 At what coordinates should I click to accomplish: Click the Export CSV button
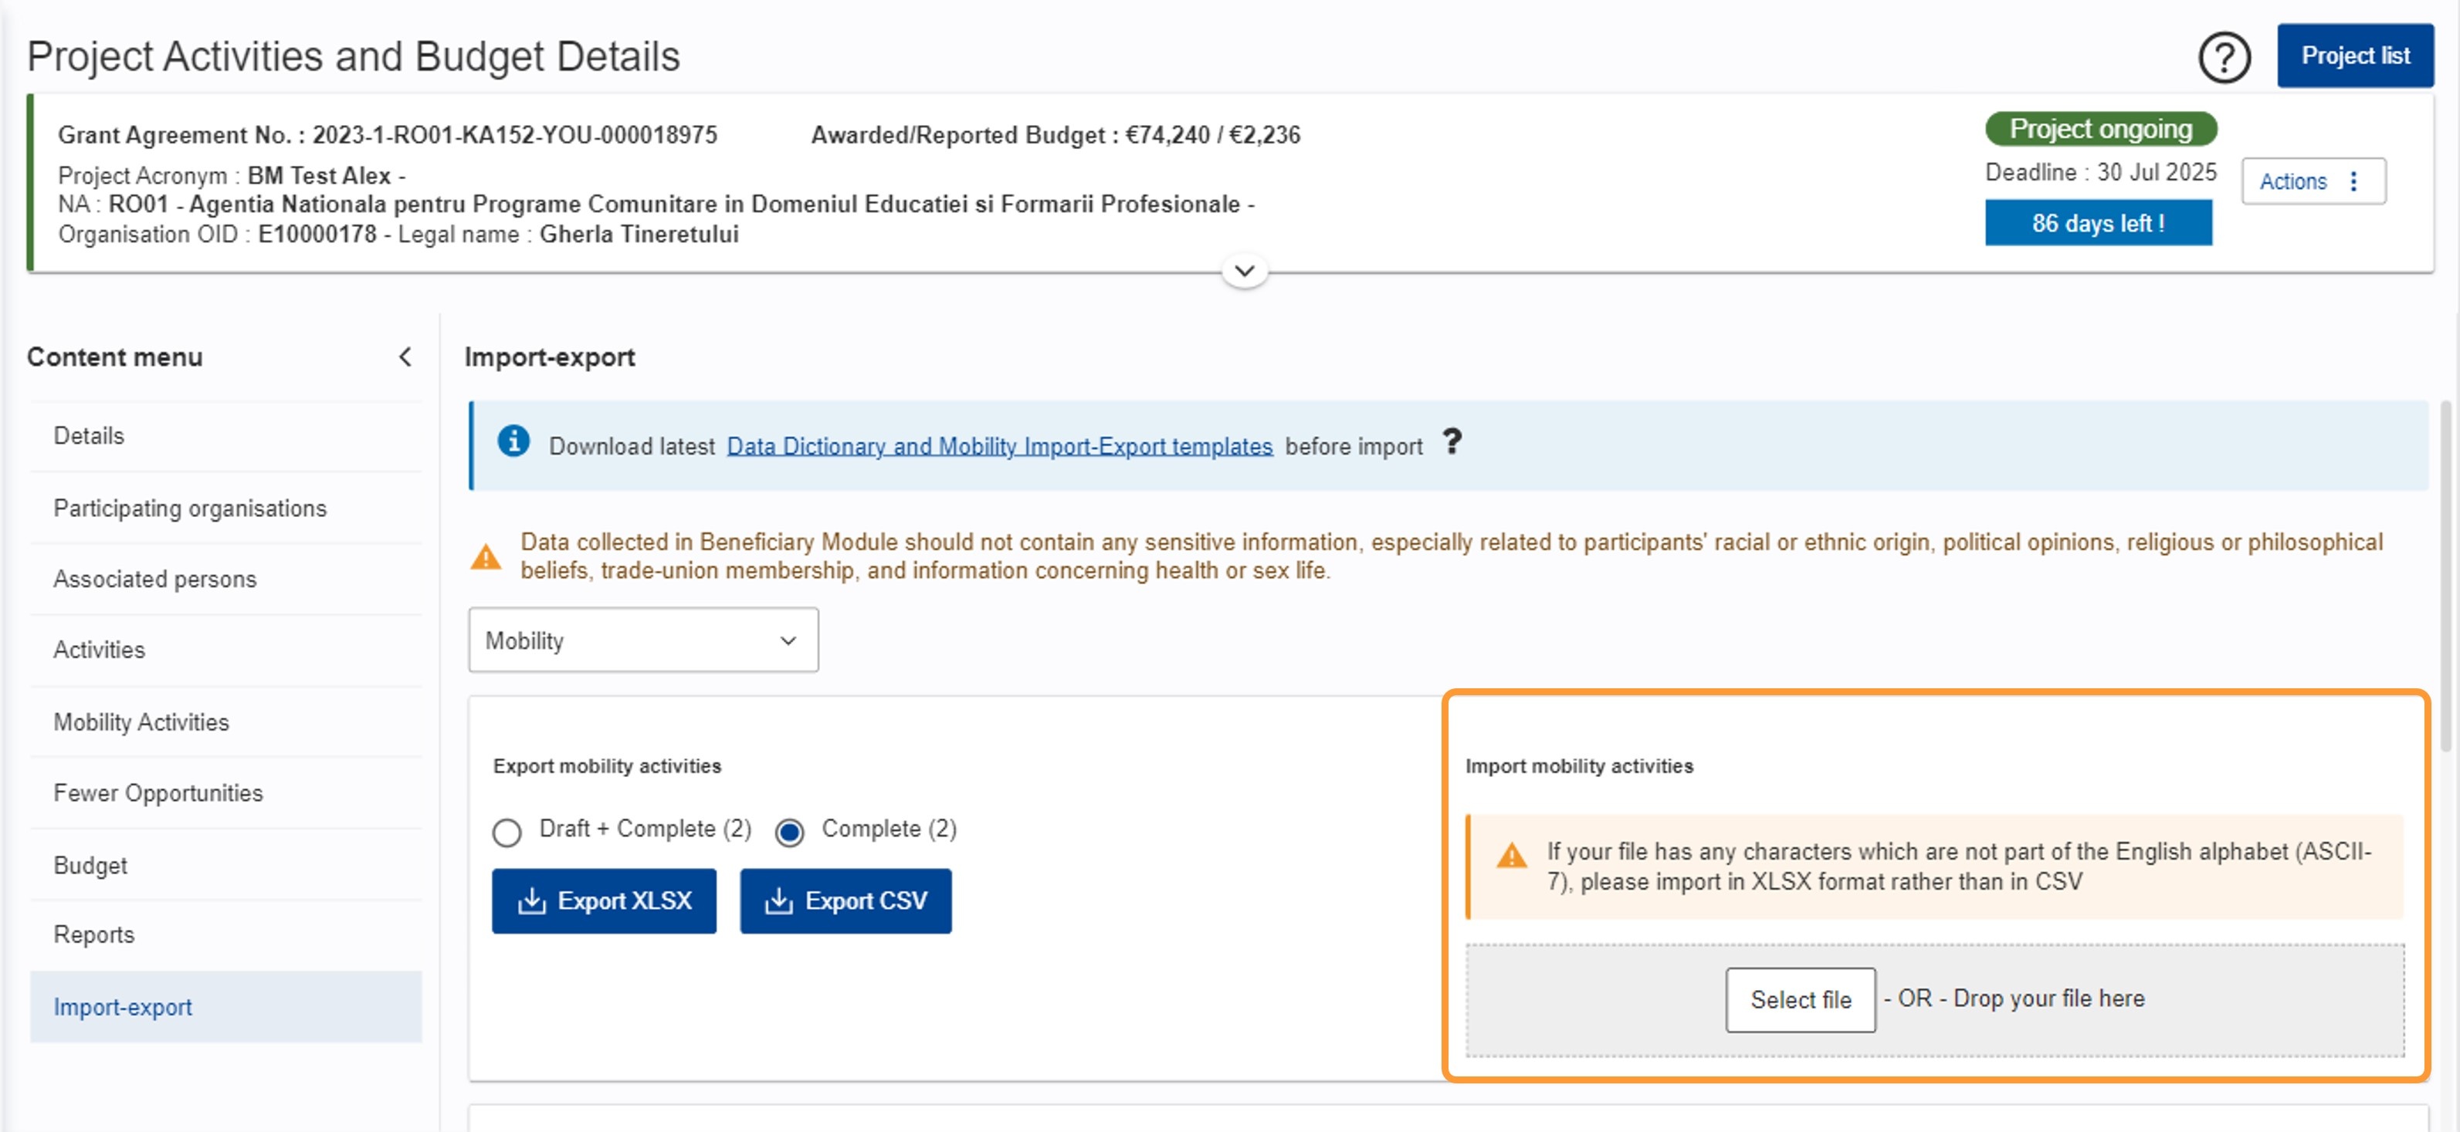tap(845, 901)
